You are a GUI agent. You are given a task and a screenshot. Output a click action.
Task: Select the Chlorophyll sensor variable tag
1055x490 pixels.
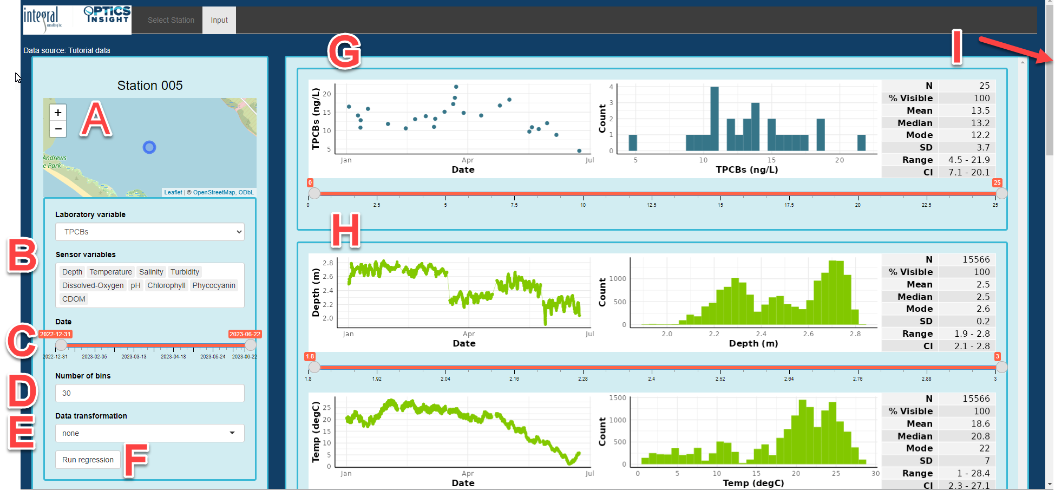(x=166, y=285)
